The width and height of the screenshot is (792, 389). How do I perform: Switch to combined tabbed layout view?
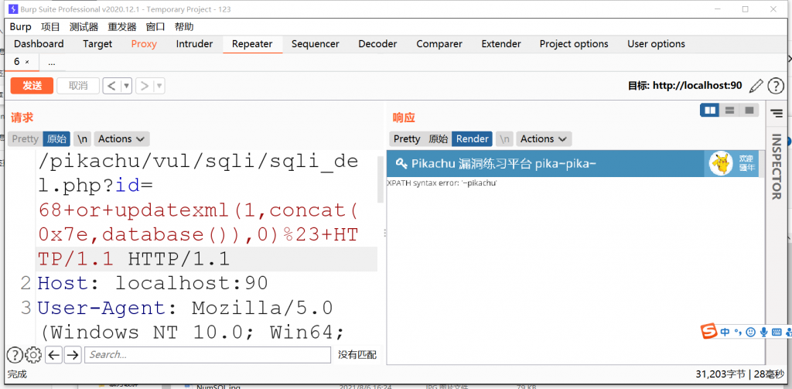point(749,111)
